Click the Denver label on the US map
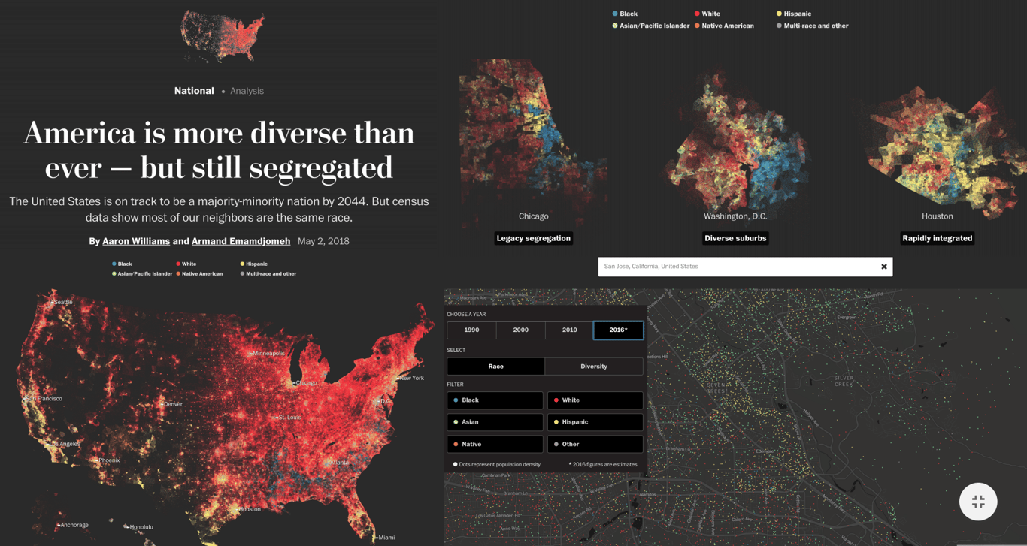Image resolution: width=1027 pixels, height=546 pixels. tap(172, 404)
